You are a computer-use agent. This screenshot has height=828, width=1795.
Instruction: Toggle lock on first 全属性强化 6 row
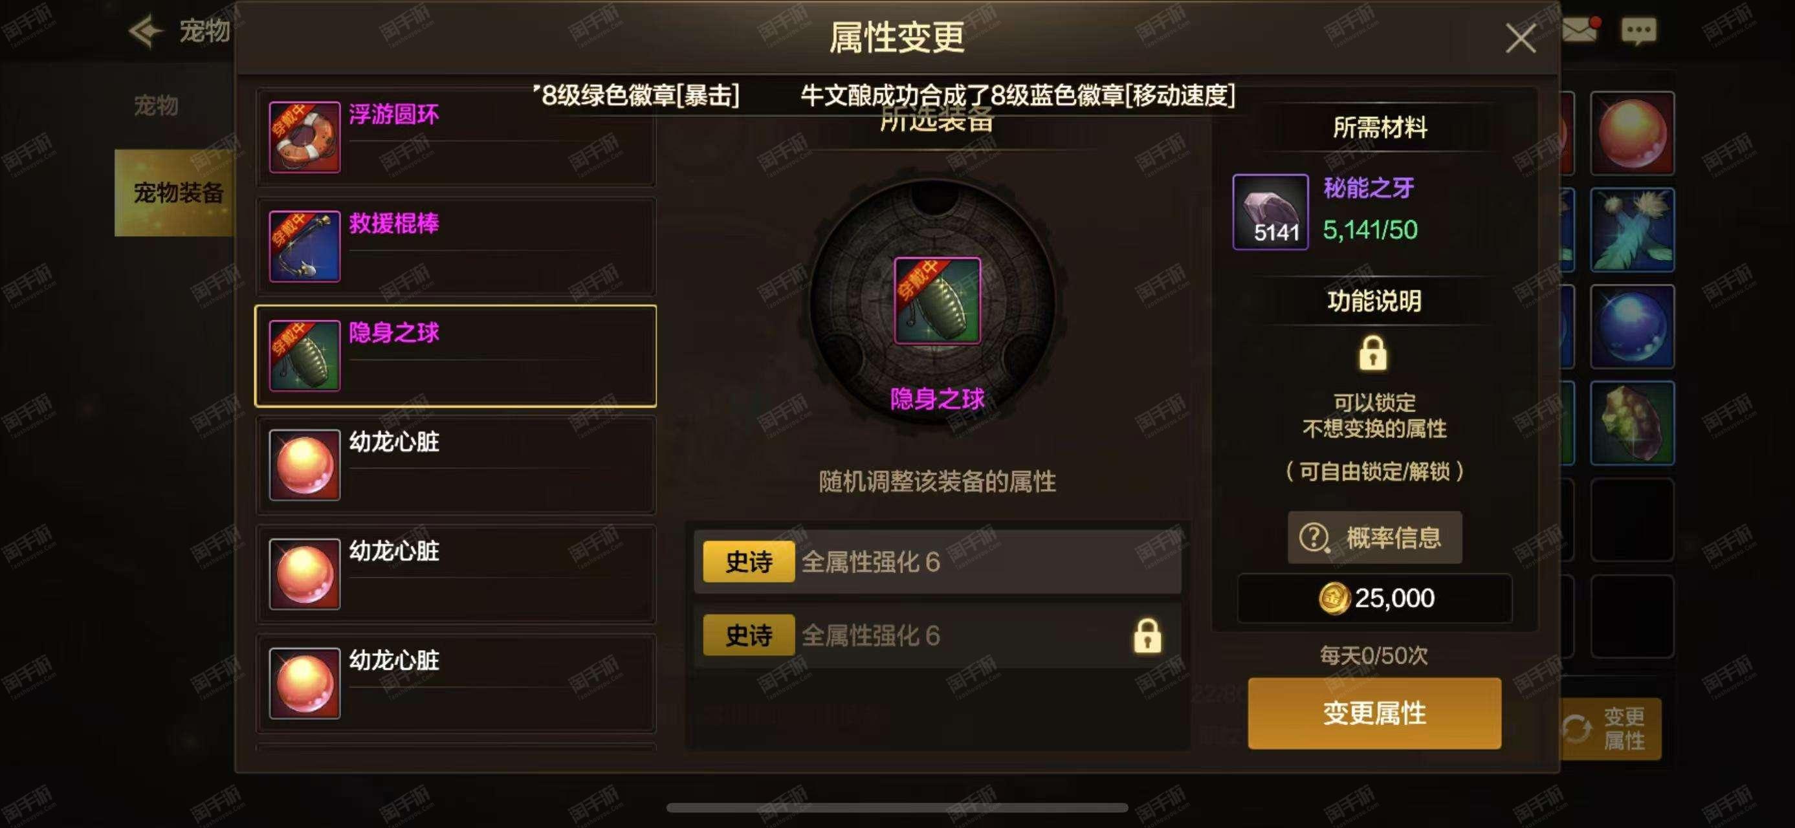pos(937,561)
